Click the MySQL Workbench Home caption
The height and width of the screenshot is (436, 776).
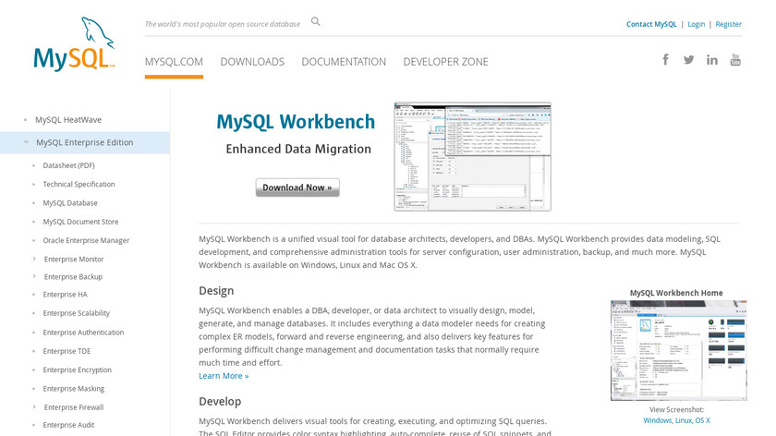[676, 293]
